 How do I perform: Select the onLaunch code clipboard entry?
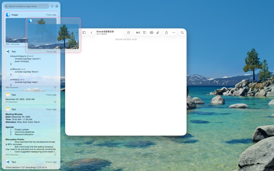pyautogui.click(x=31, y=69)
